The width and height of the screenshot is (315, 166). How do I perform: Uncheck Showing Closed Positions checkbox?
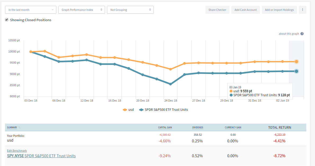pyautogui.click(x=7, y=20)
